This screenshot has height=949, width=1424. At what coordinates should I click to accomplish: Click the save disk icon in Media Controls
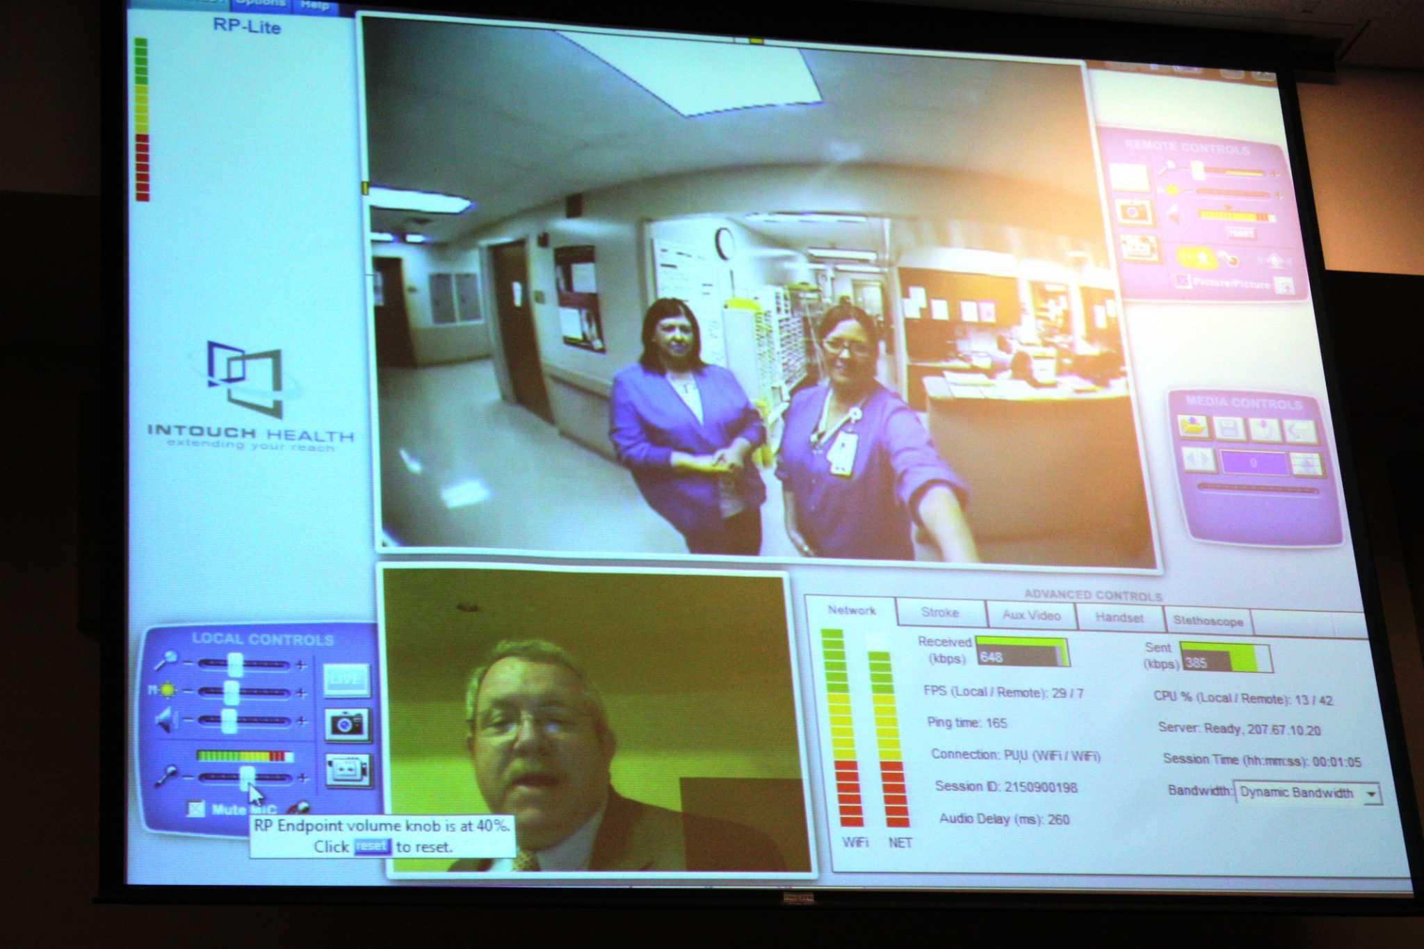(1228, 428)
